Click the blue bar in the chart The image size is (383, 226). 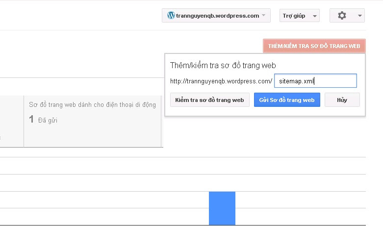click(x=222, y=208)
